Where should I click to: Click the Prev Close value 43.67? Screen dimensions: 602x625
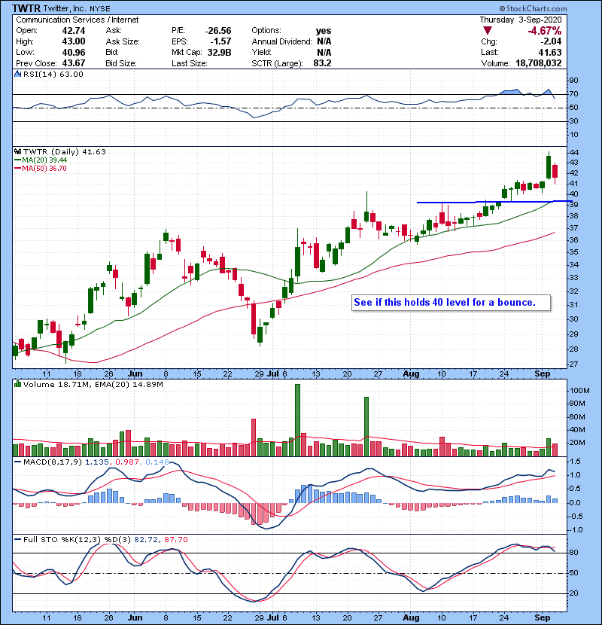pos(74,63)
